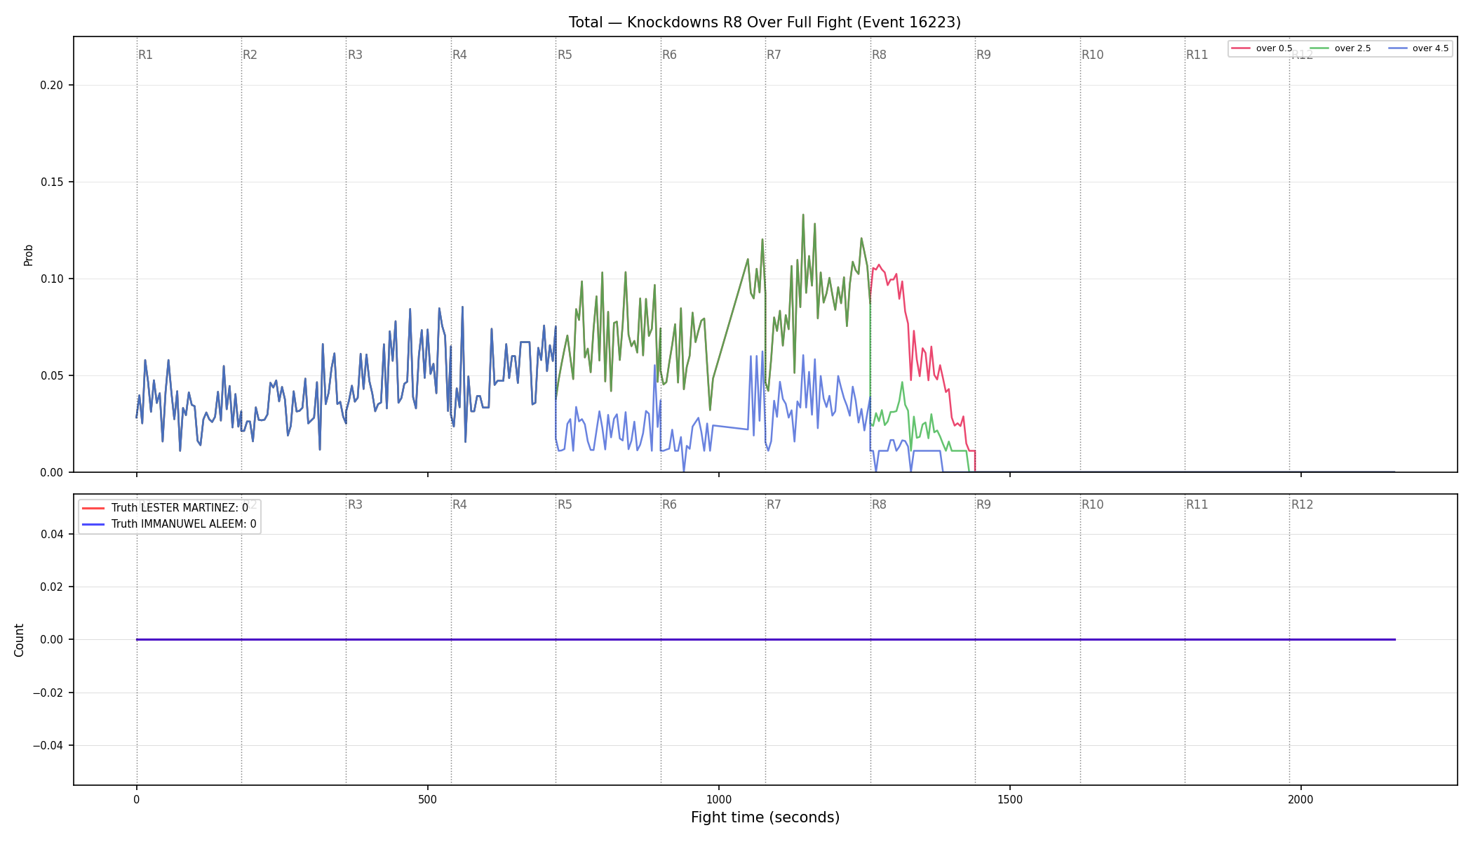The image size is (1473, 842).
Task: Click the 'Prob' y-axis label
Action: pyautogui.click(x=29, y=255)
